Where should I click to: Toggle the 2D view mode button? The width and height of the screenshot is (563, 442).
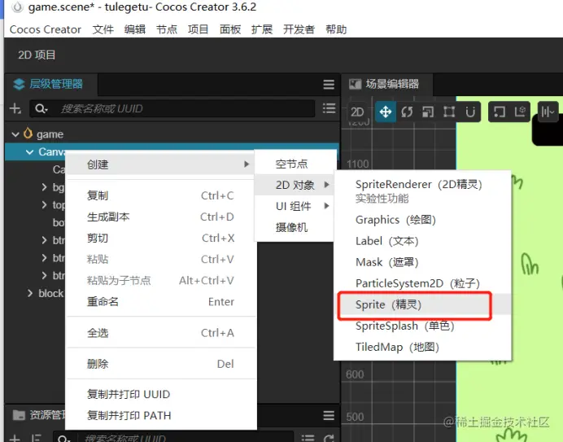click(x=357, y=112)
